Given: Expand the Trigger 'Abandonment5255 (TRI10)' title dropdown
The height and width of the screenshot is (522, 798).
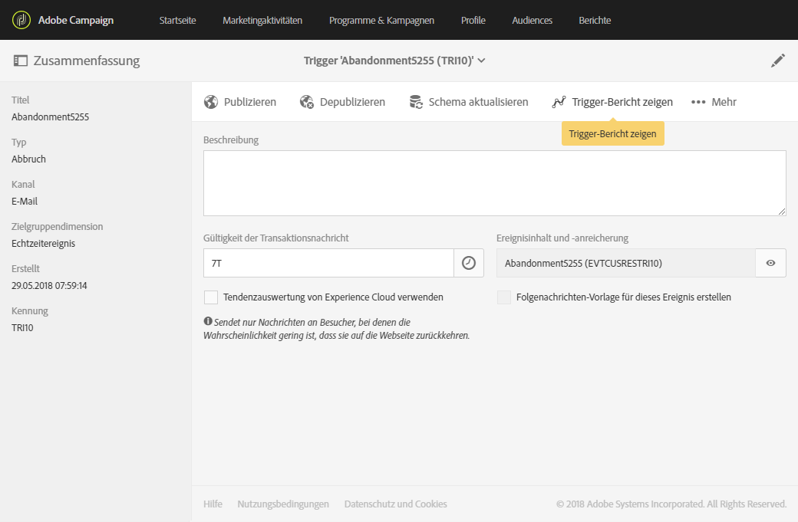Looking at the screenshot, I should click(x=481, y=61).
